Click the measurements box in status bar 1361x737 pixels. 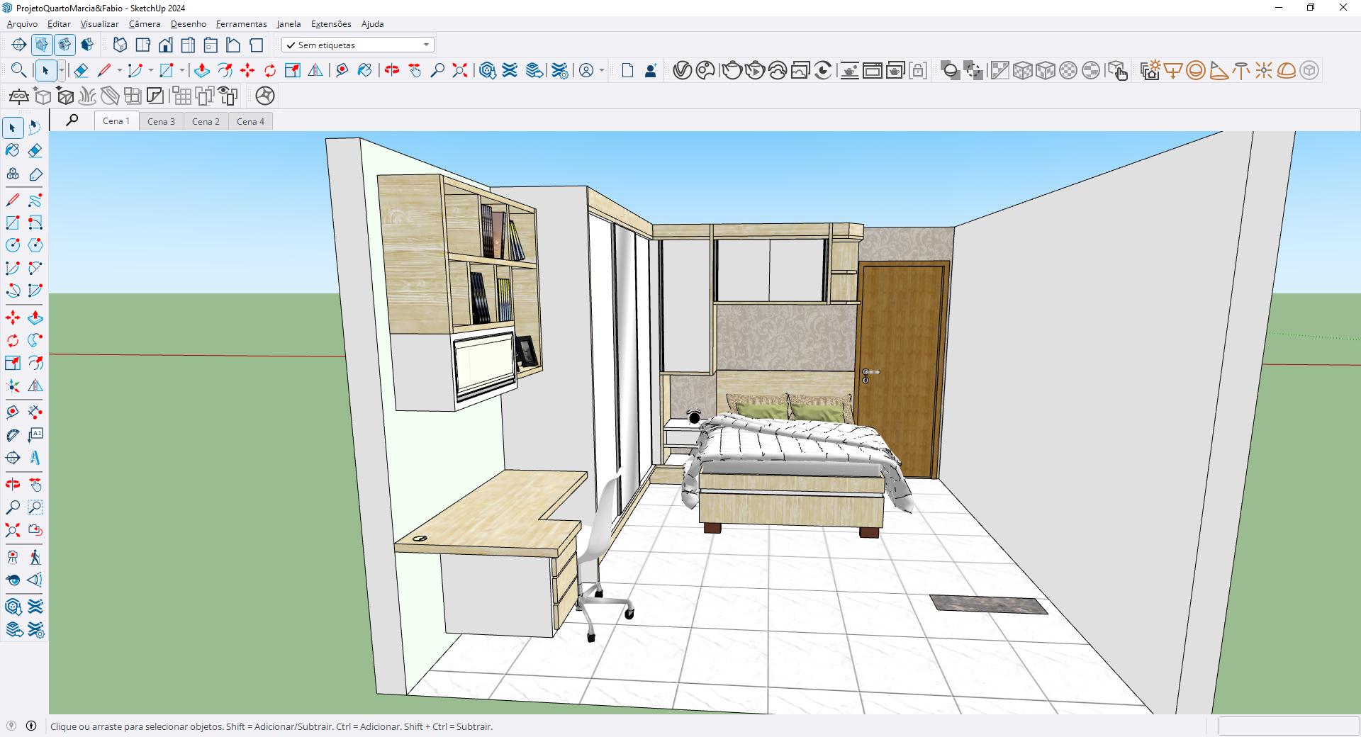coord(1287,726)
